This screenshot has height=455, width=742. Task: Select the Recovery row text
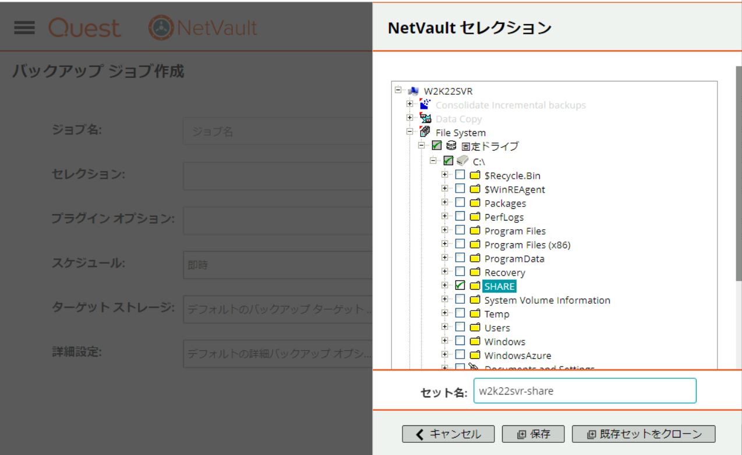(504, 273)
